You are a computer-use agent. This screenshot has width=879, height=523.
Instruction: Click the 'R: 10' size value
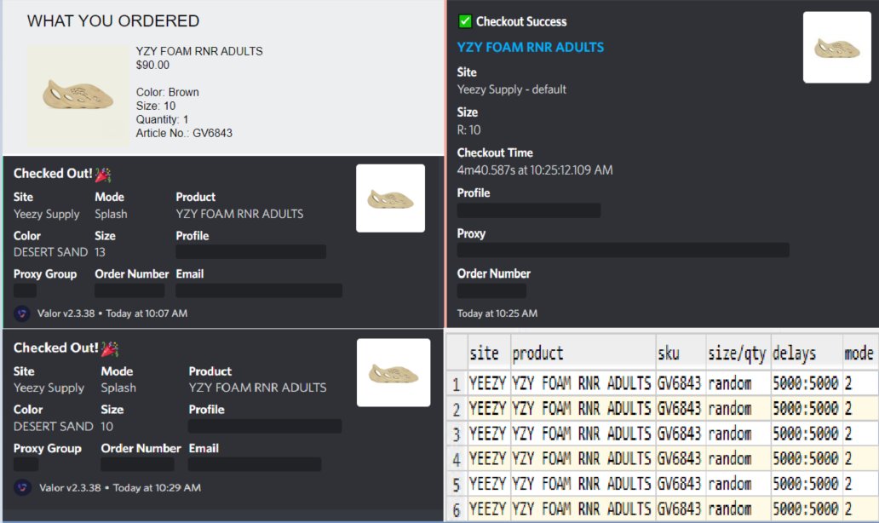[468, 130]
